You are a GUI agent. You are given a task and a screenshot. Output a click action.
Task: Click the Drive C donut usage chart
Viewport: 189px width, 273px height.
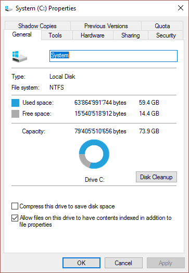click(94, 154)
